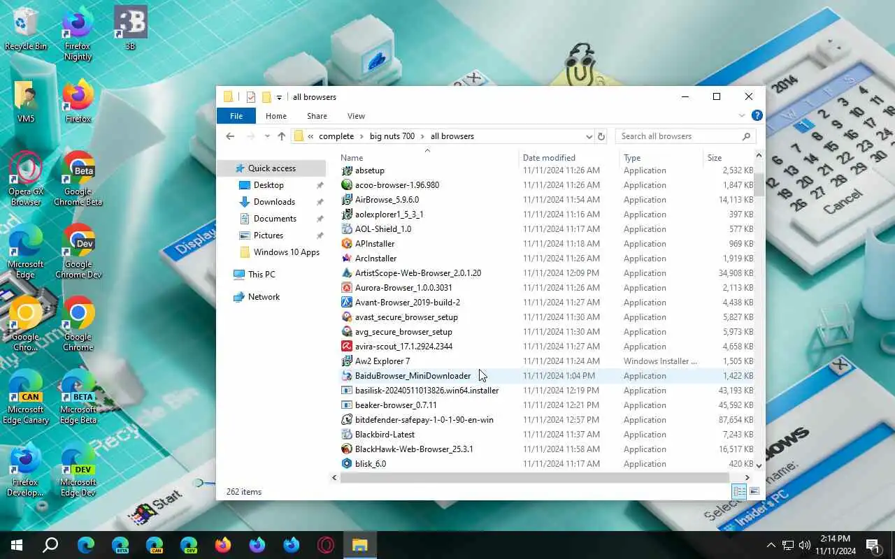Screen dimensions: 895x559
Task: Refresh the all browsers folder view
Action: click(x=601, y=136)
